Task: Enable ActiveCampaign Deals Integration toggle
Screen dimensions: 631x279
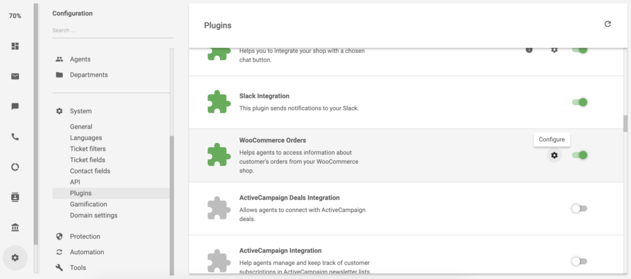Action: coord(579,208)
